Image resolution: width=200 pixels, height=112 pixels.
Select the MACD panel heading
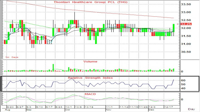click(x=90, y=94)
